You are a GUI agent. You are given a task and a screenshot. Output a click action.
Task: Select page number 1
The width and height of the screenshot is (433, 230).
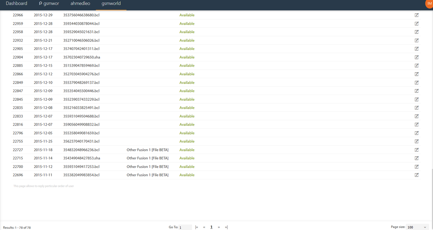click(211, 227)
